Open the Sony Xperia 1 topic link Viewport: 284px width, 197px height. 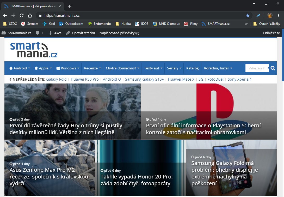click(x=239, y=79)
